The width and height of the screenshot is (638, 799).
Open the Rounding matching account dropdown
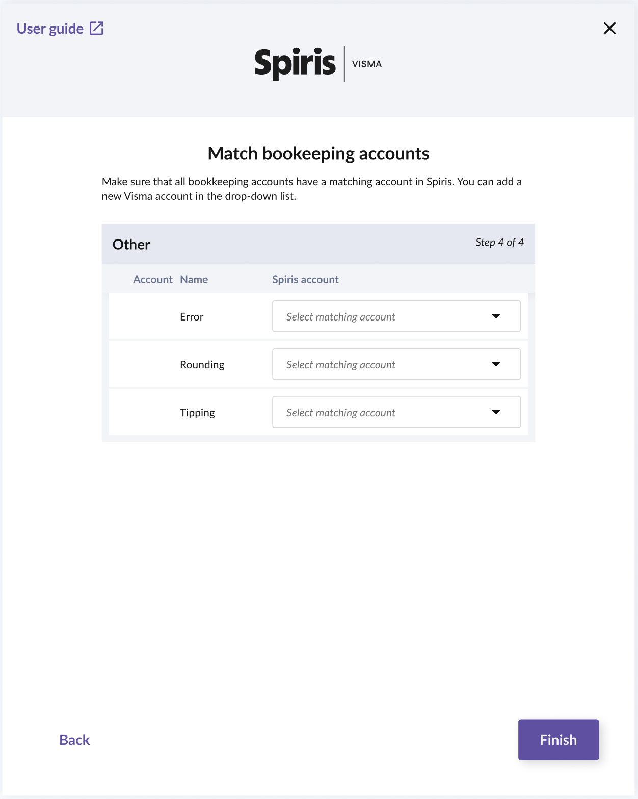[x=387, y=364]
